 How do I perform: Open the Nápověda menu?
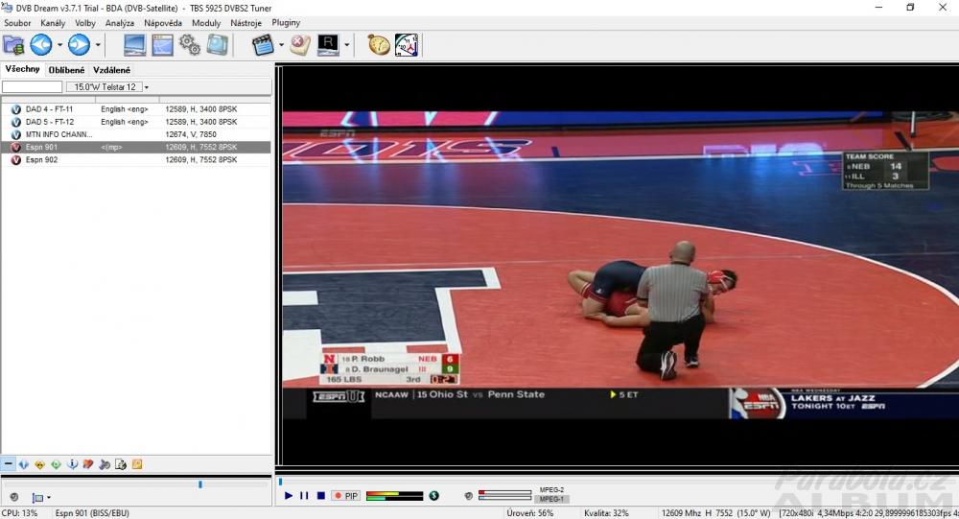click(x=163, y=23)
